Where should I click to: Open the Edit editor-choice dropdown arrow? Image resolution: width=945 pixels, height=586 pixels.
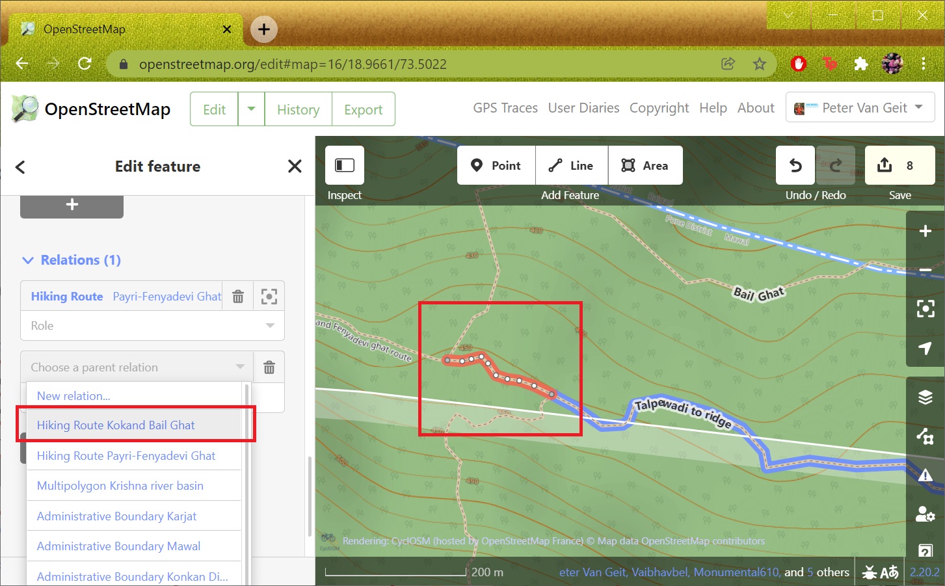[251, 109]
